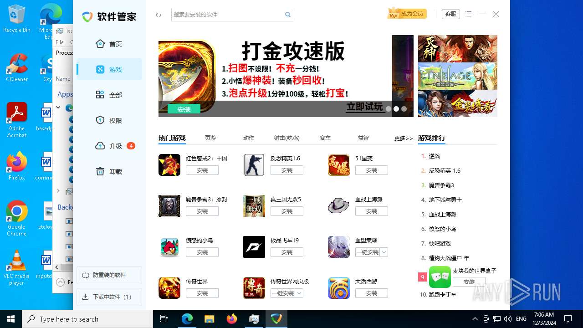Click the 立即试玩 link on banner
This screenshot has width=583, height=328.
[x=365, y=107]
